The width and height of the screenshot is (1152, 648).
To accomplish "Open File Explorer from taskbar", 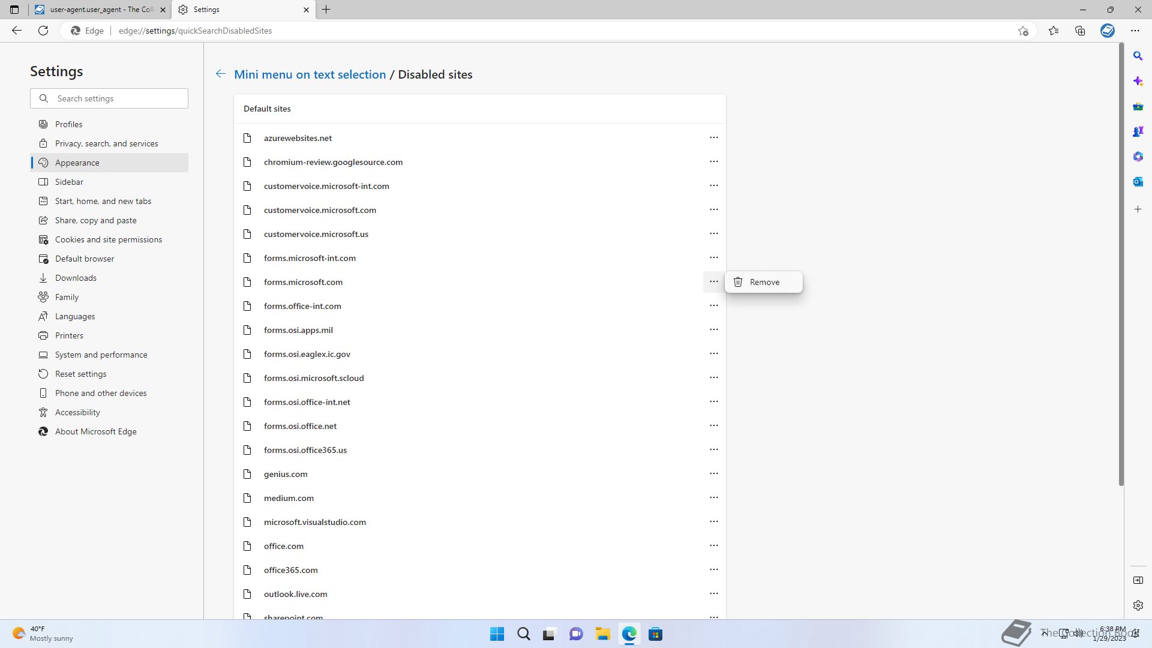I will click(x=602, y=634).
